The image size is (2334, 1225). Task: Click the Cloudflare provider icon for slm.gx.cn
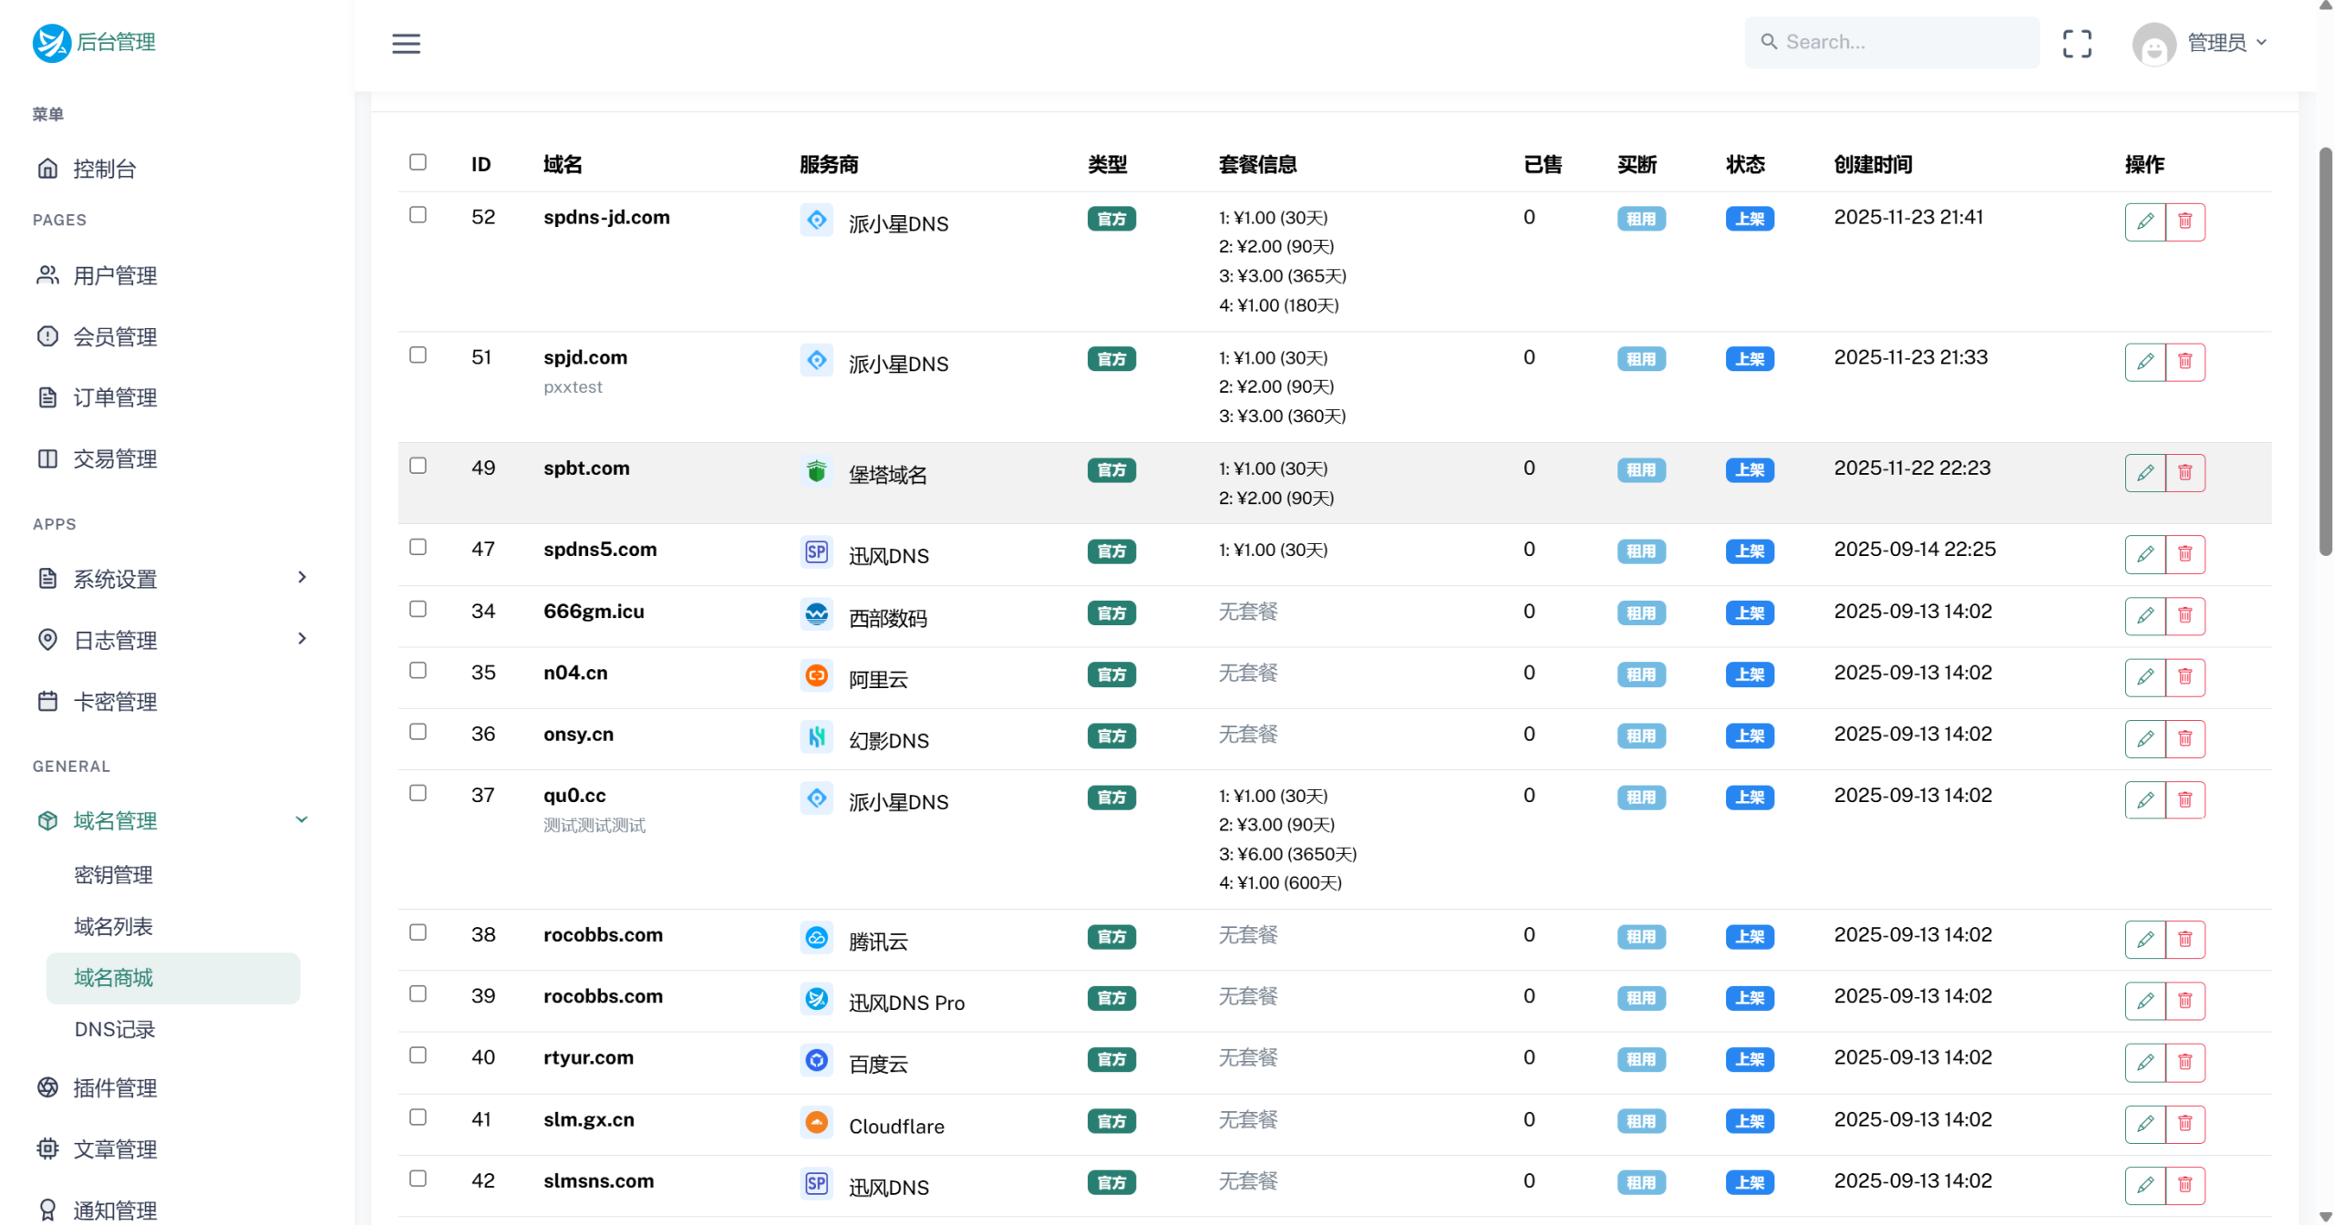pyautogui.click(x=816, y=1123)
